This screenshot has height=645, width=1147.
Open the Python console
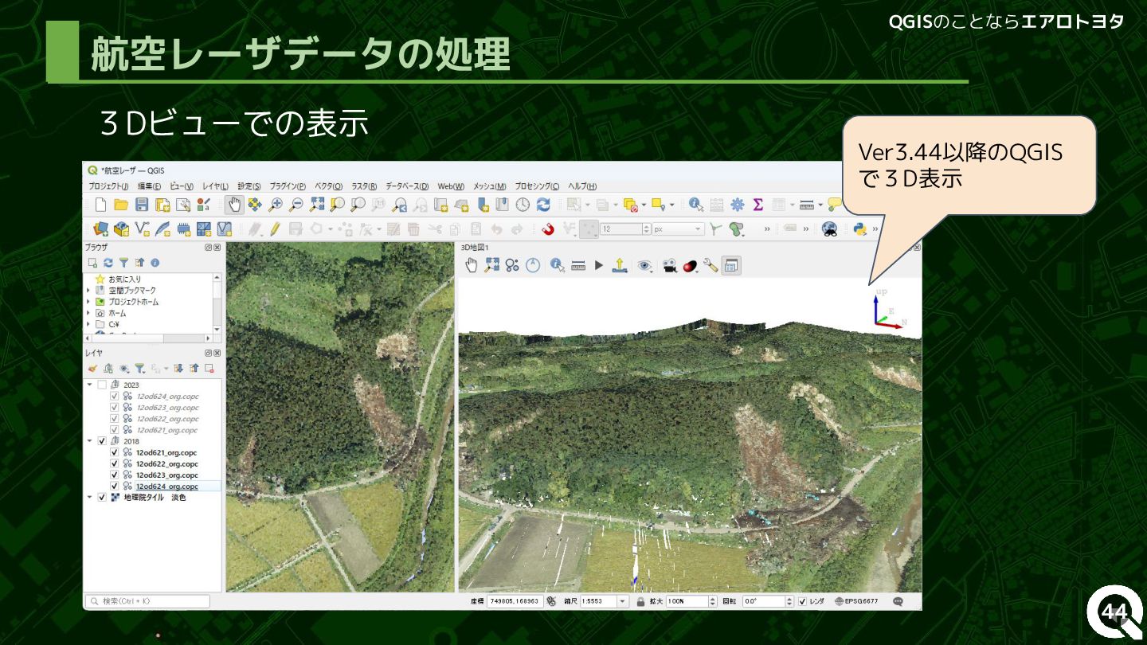pos(859,229)
